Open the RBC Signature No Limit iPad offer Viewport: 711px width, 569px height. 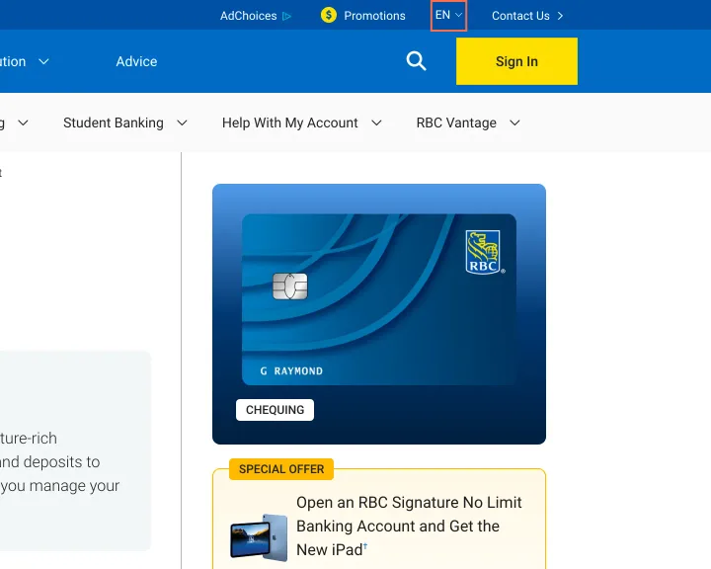tap(409, 526)
